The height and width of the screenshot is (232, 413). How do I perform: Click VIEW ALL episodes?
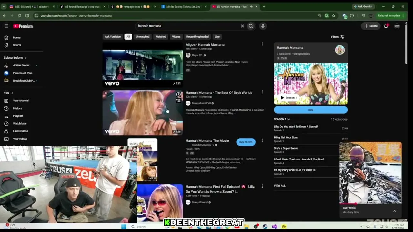point(279,186)
